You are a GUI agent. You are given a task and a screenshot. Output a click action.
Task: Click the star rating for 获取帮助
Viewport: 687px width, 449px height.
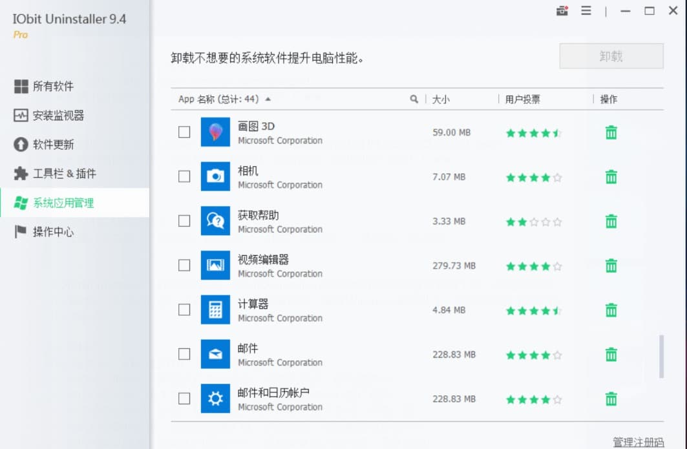[534, 222]
